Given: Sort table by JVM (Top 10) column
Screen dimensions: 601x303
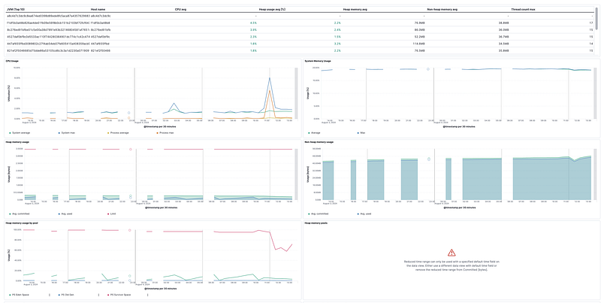Looking at the screenshot, I should click(x=17, y=9).
